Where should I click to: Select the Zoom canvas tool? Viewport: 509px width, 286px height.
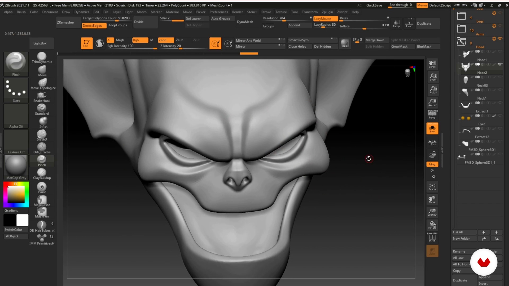[x=433, y=77]
